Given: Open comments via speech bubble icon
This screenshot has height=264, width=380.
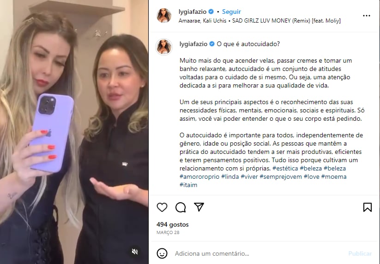Looking at the screenshot, I should tap(181, 207).
